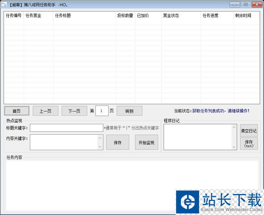264x215 pixels.
Task: Click the 标题关键字 text input
Action: point(67,128)
